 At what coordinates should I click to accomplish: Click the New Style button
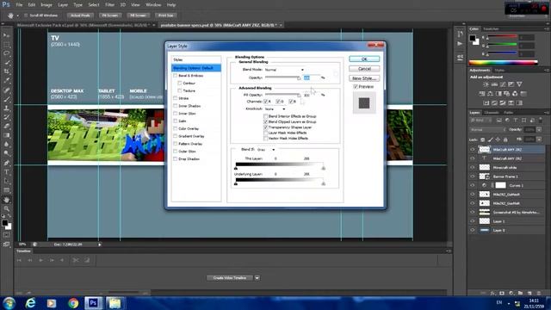[364, 78]
